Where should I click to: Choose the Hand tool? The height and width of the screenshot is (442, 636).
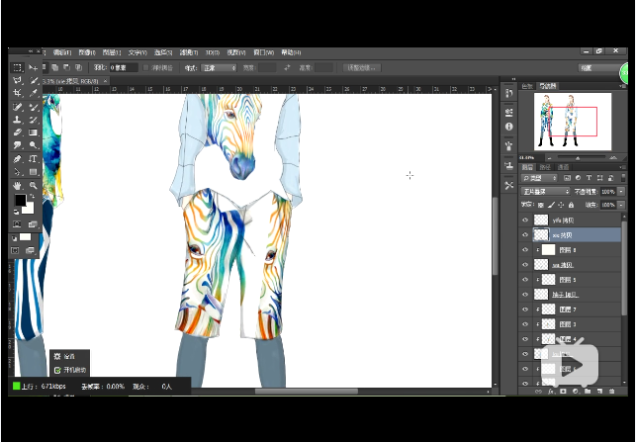[x=19, y=185]
